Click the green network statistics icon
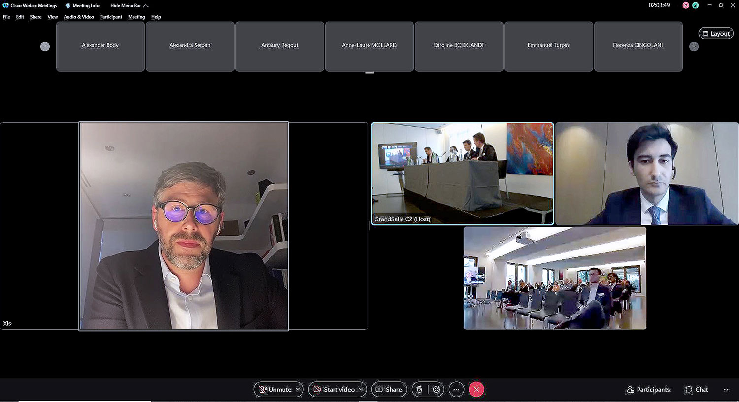Viewport: 739px width, 402px height. tap(695, 5)
